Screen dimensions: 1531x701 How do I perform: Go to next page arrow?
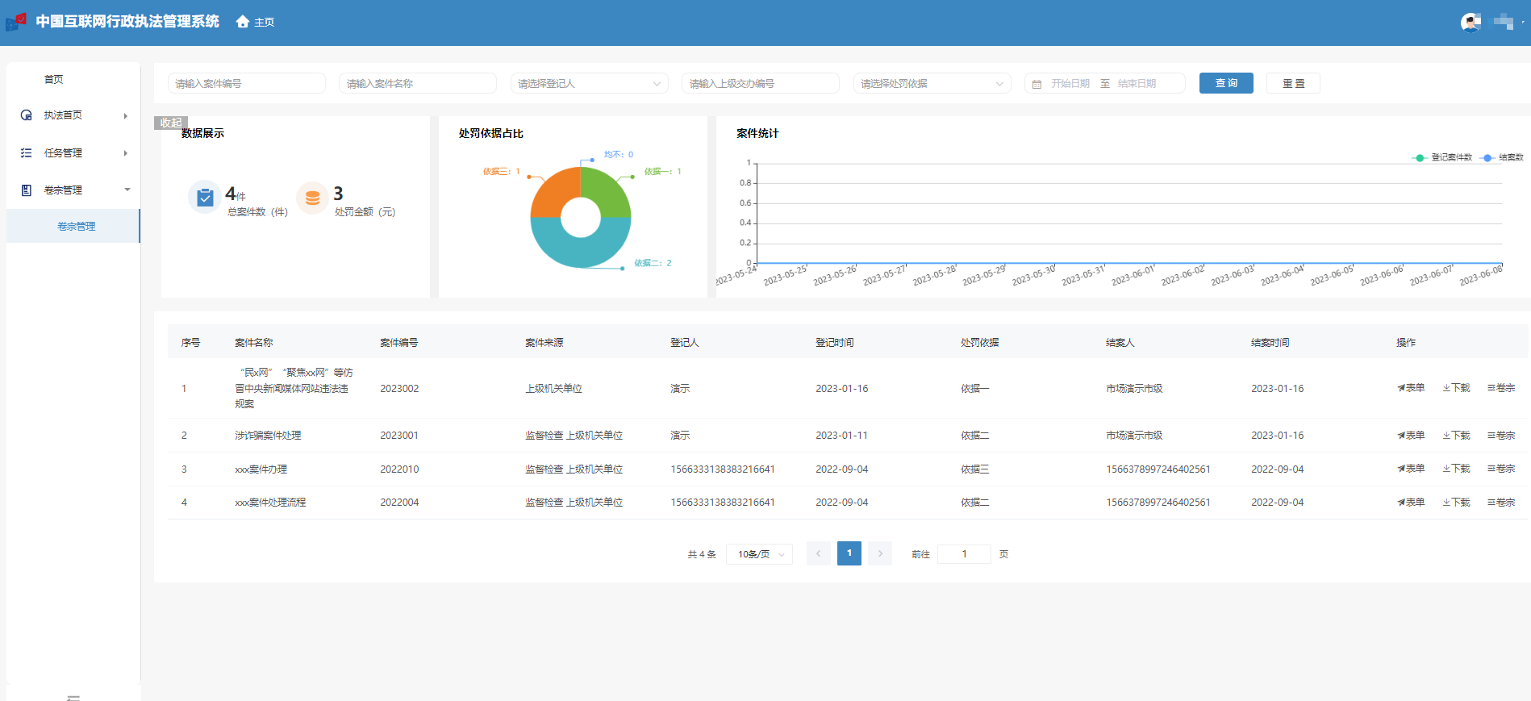(880, 553)
